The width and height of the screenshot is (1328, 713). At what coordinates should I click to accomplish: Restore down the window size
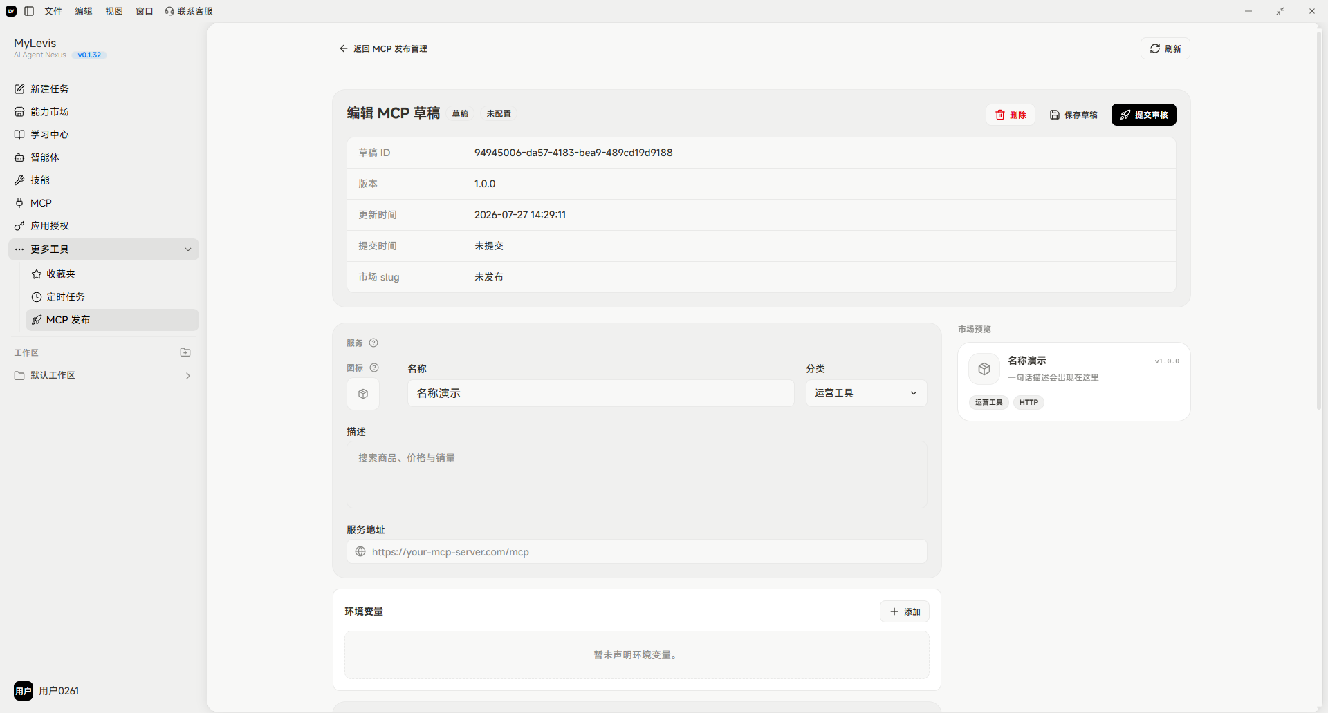click(x=1280, y=11)
